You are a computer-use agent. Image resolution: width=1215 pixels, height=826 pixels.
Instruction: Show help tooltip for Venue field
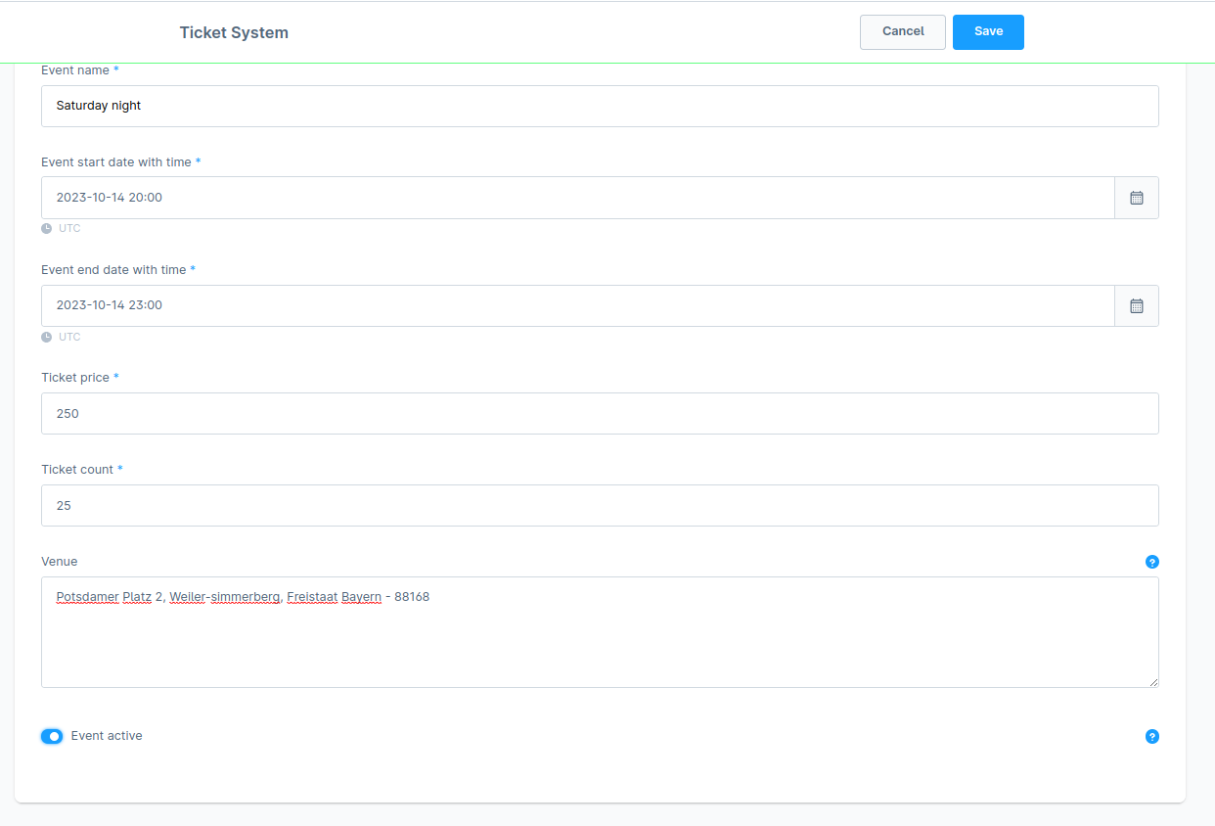pos(1151,562)
